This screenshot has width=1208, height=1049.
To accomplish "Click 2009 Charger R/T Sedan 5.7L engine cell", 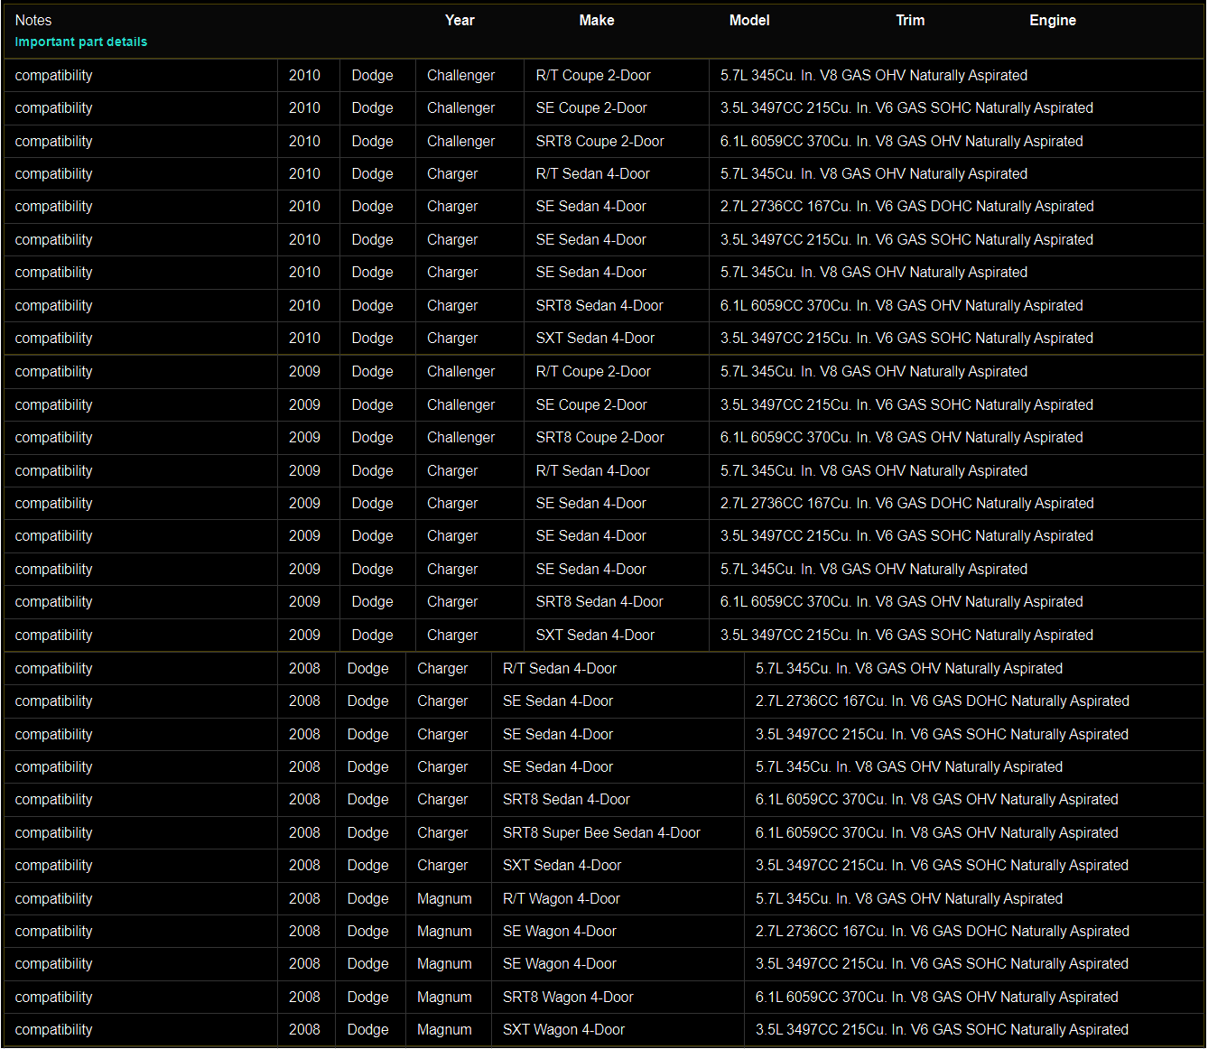I will [873, 470].
